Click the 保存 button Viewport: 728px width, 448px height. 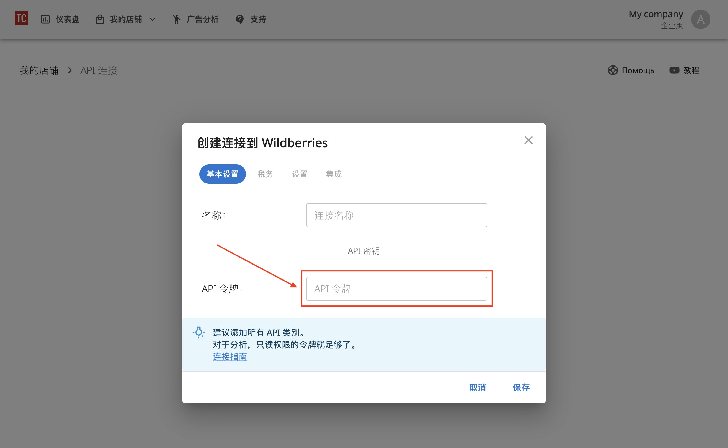click(521, 387)
